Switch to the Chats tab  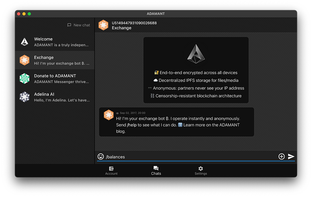[x=156, y=171]
